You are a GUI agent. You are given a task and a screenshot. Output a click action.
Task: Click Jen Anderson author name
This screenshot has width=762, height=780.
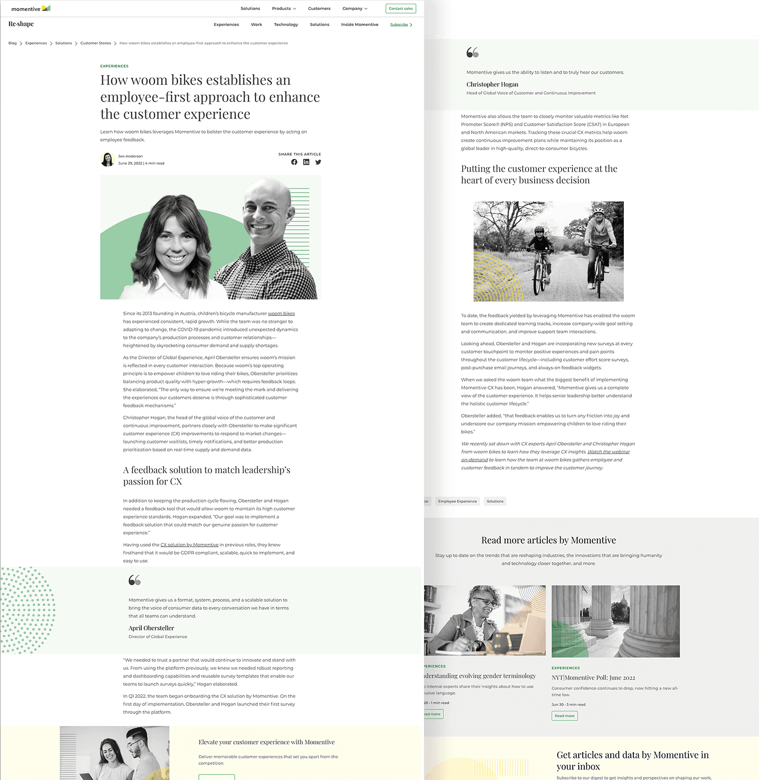pos(130,156)
